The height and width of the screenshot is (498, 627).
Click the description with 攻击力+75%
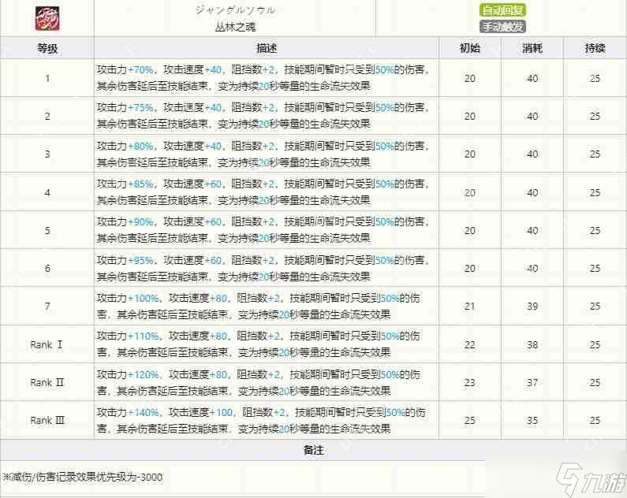pyautogui.click(x=263, y=116)
